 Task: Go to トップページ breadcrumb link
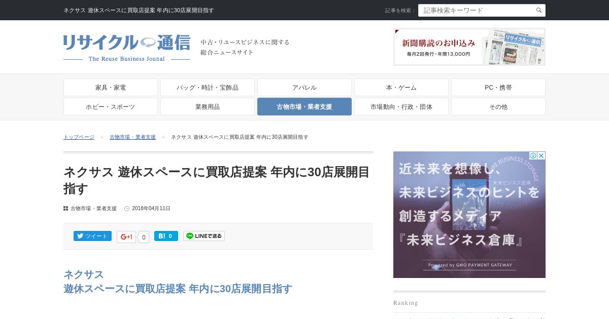(79, 137)
